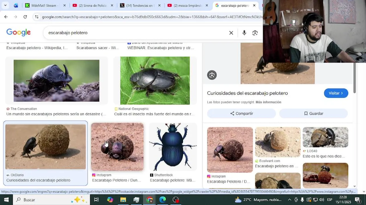Open the tab search dropdown arrow
366x205 pixels.
click(x=5, y=5)
